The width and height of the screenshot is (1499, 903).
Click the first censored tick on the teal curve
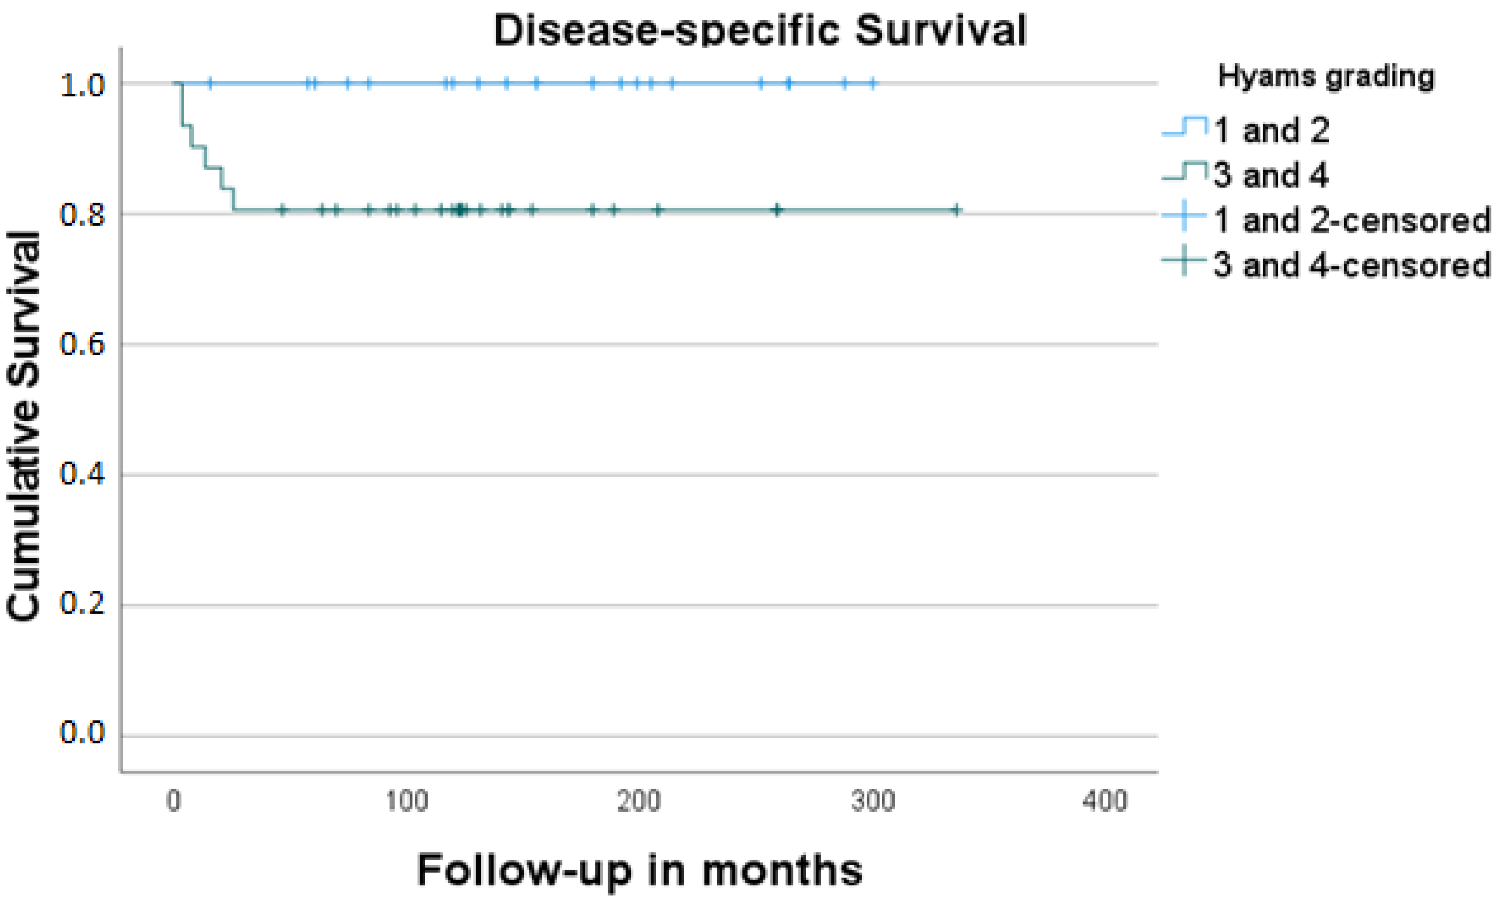click(282, 210)
